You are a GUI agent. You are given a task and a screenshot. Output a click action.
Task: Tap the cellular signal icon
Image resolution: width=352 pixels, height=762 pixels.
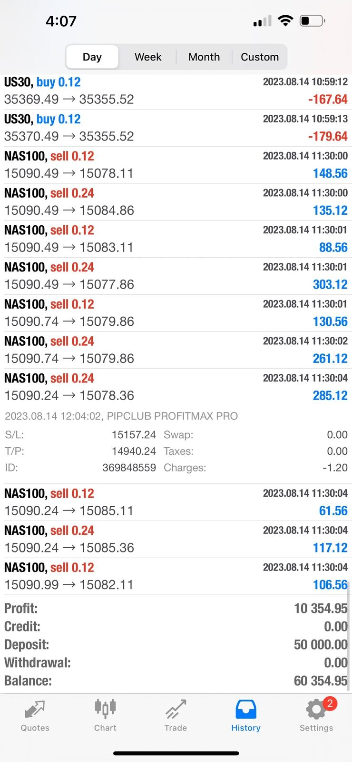coord(263,21)
